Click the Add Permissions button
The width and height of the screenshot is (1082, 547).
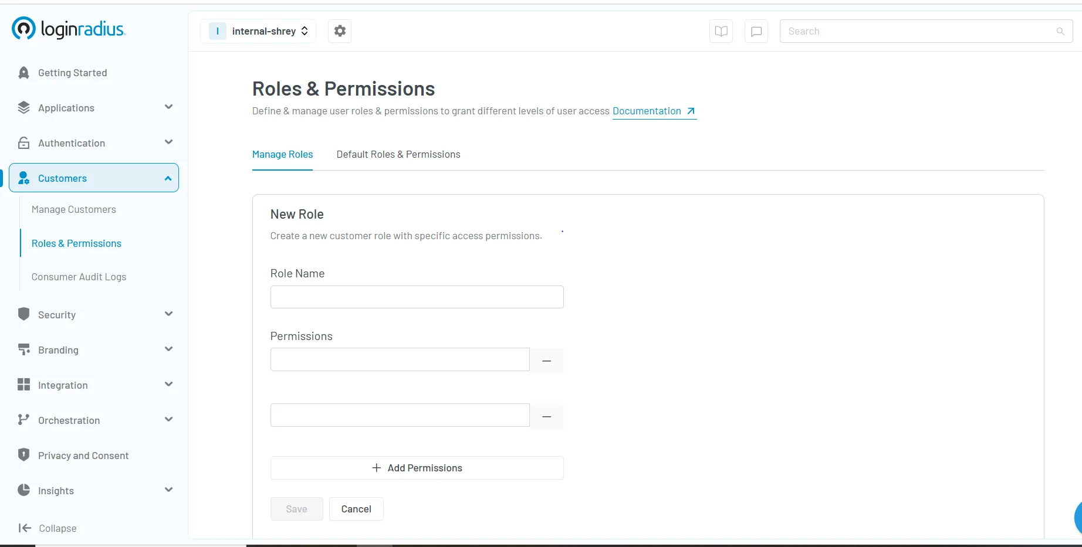pyautogui.click(x=417, y=468)
